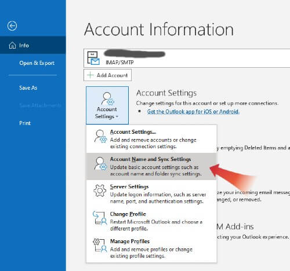This screenshot has width=290, height=271.
Task: Expand the Account Settings dropdown button
Action: [107, 105]
